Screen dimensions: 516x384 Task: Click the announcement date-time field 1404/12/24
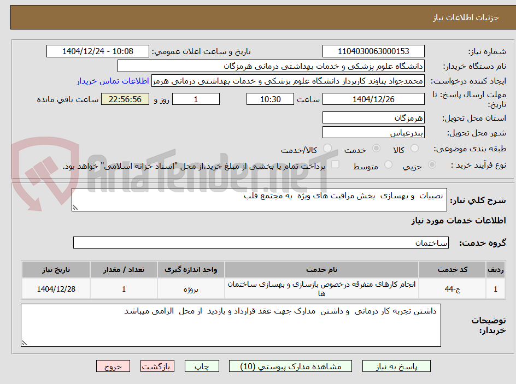click(98, 51)
